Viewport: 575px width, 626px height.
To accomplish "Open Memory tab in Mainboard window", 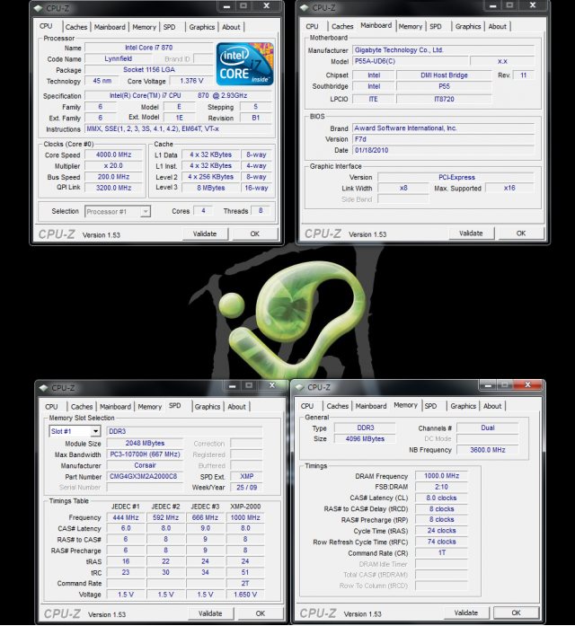I will tap(410, 26).
